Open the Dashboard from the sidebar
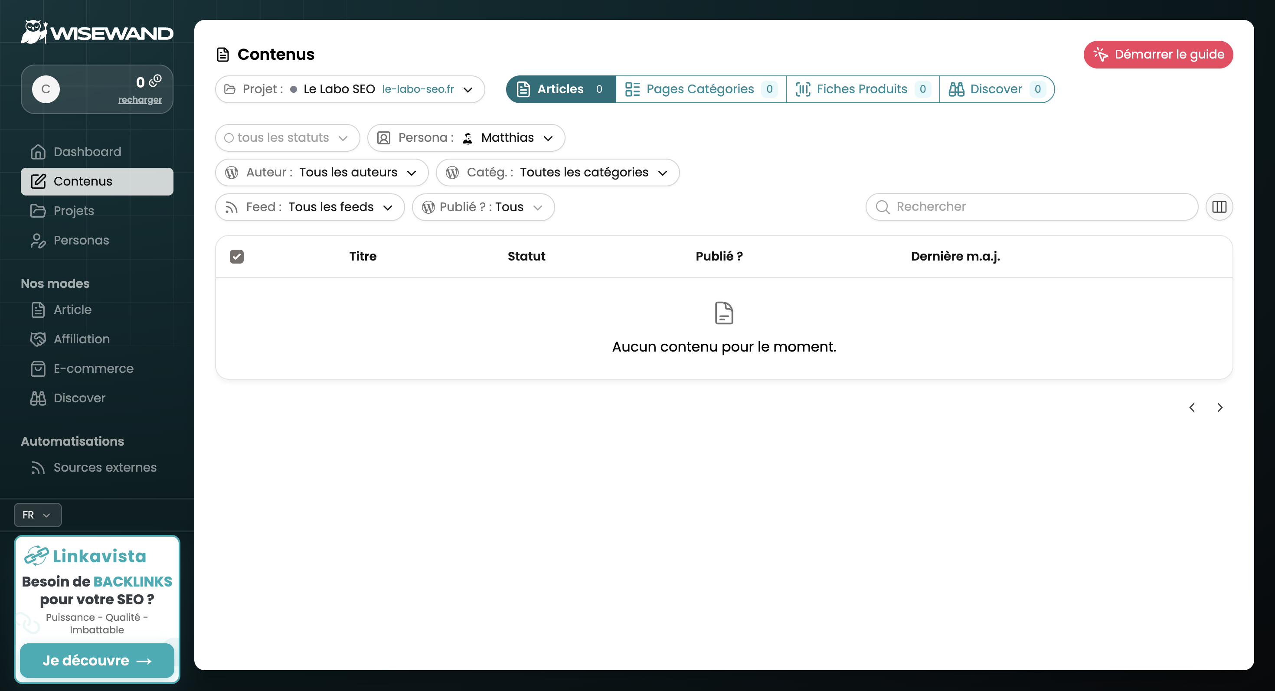 coord(87,151)
